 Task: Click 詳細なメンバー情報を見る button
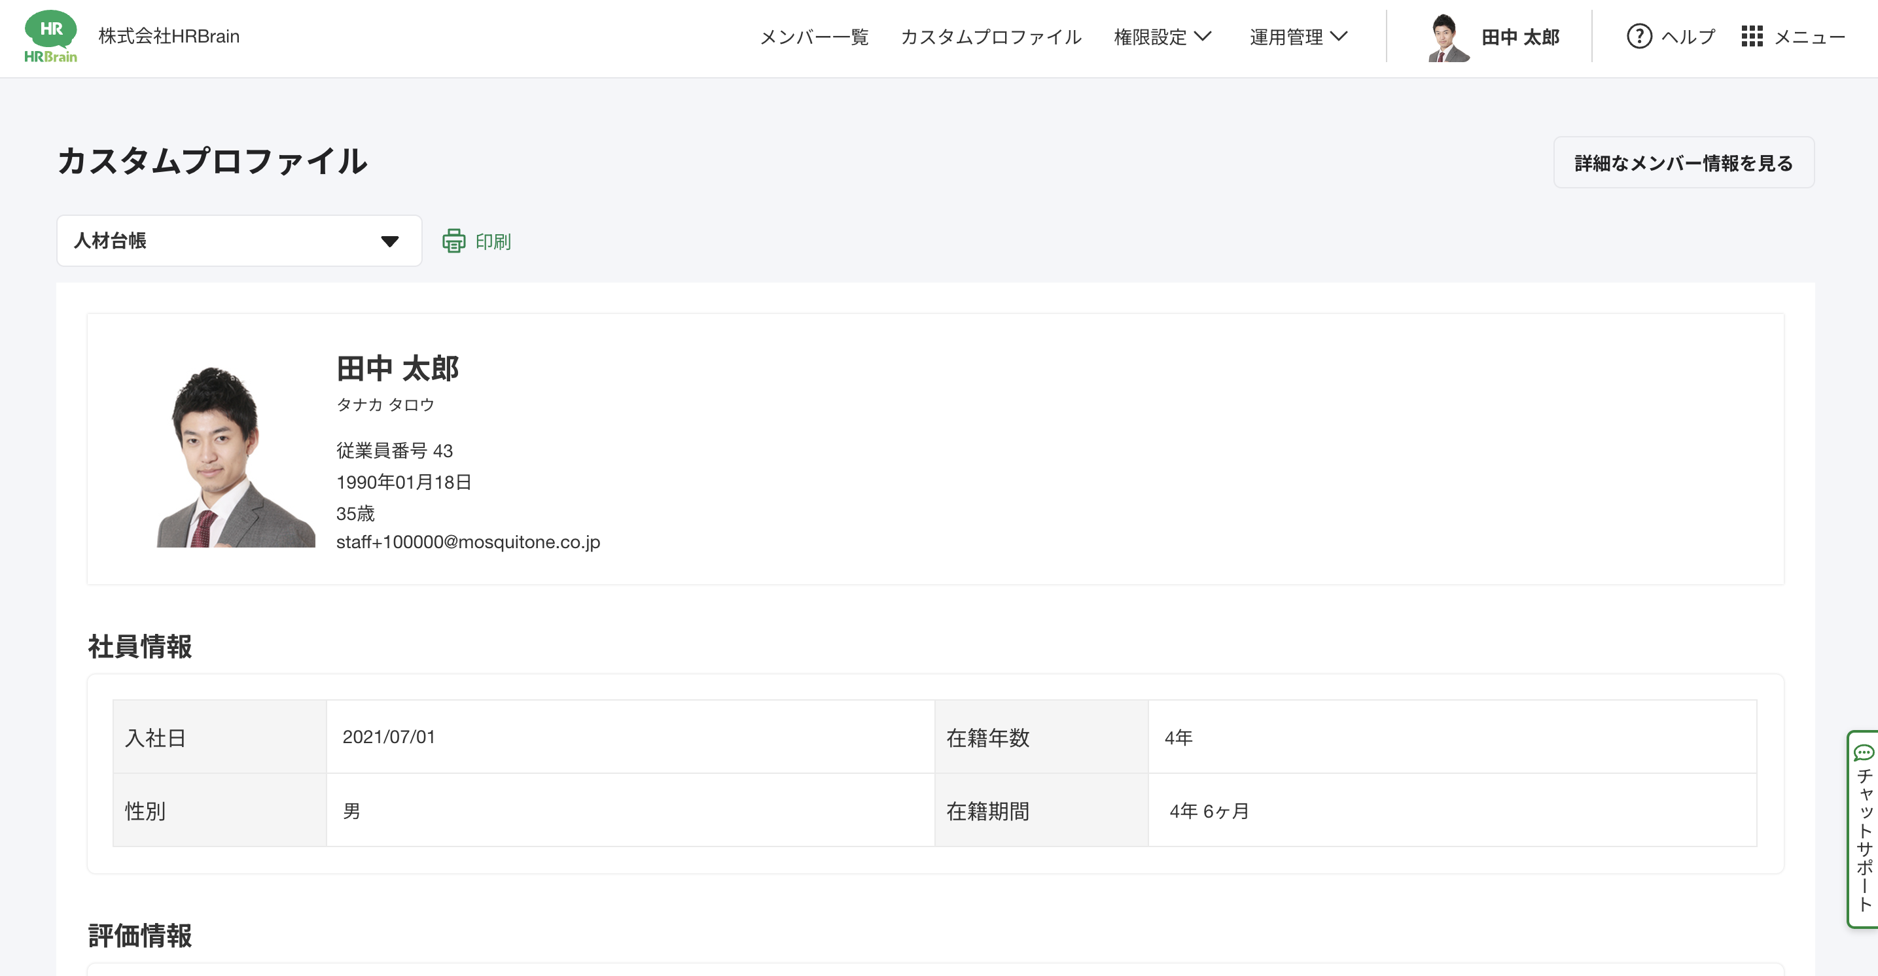(1684, 162)
